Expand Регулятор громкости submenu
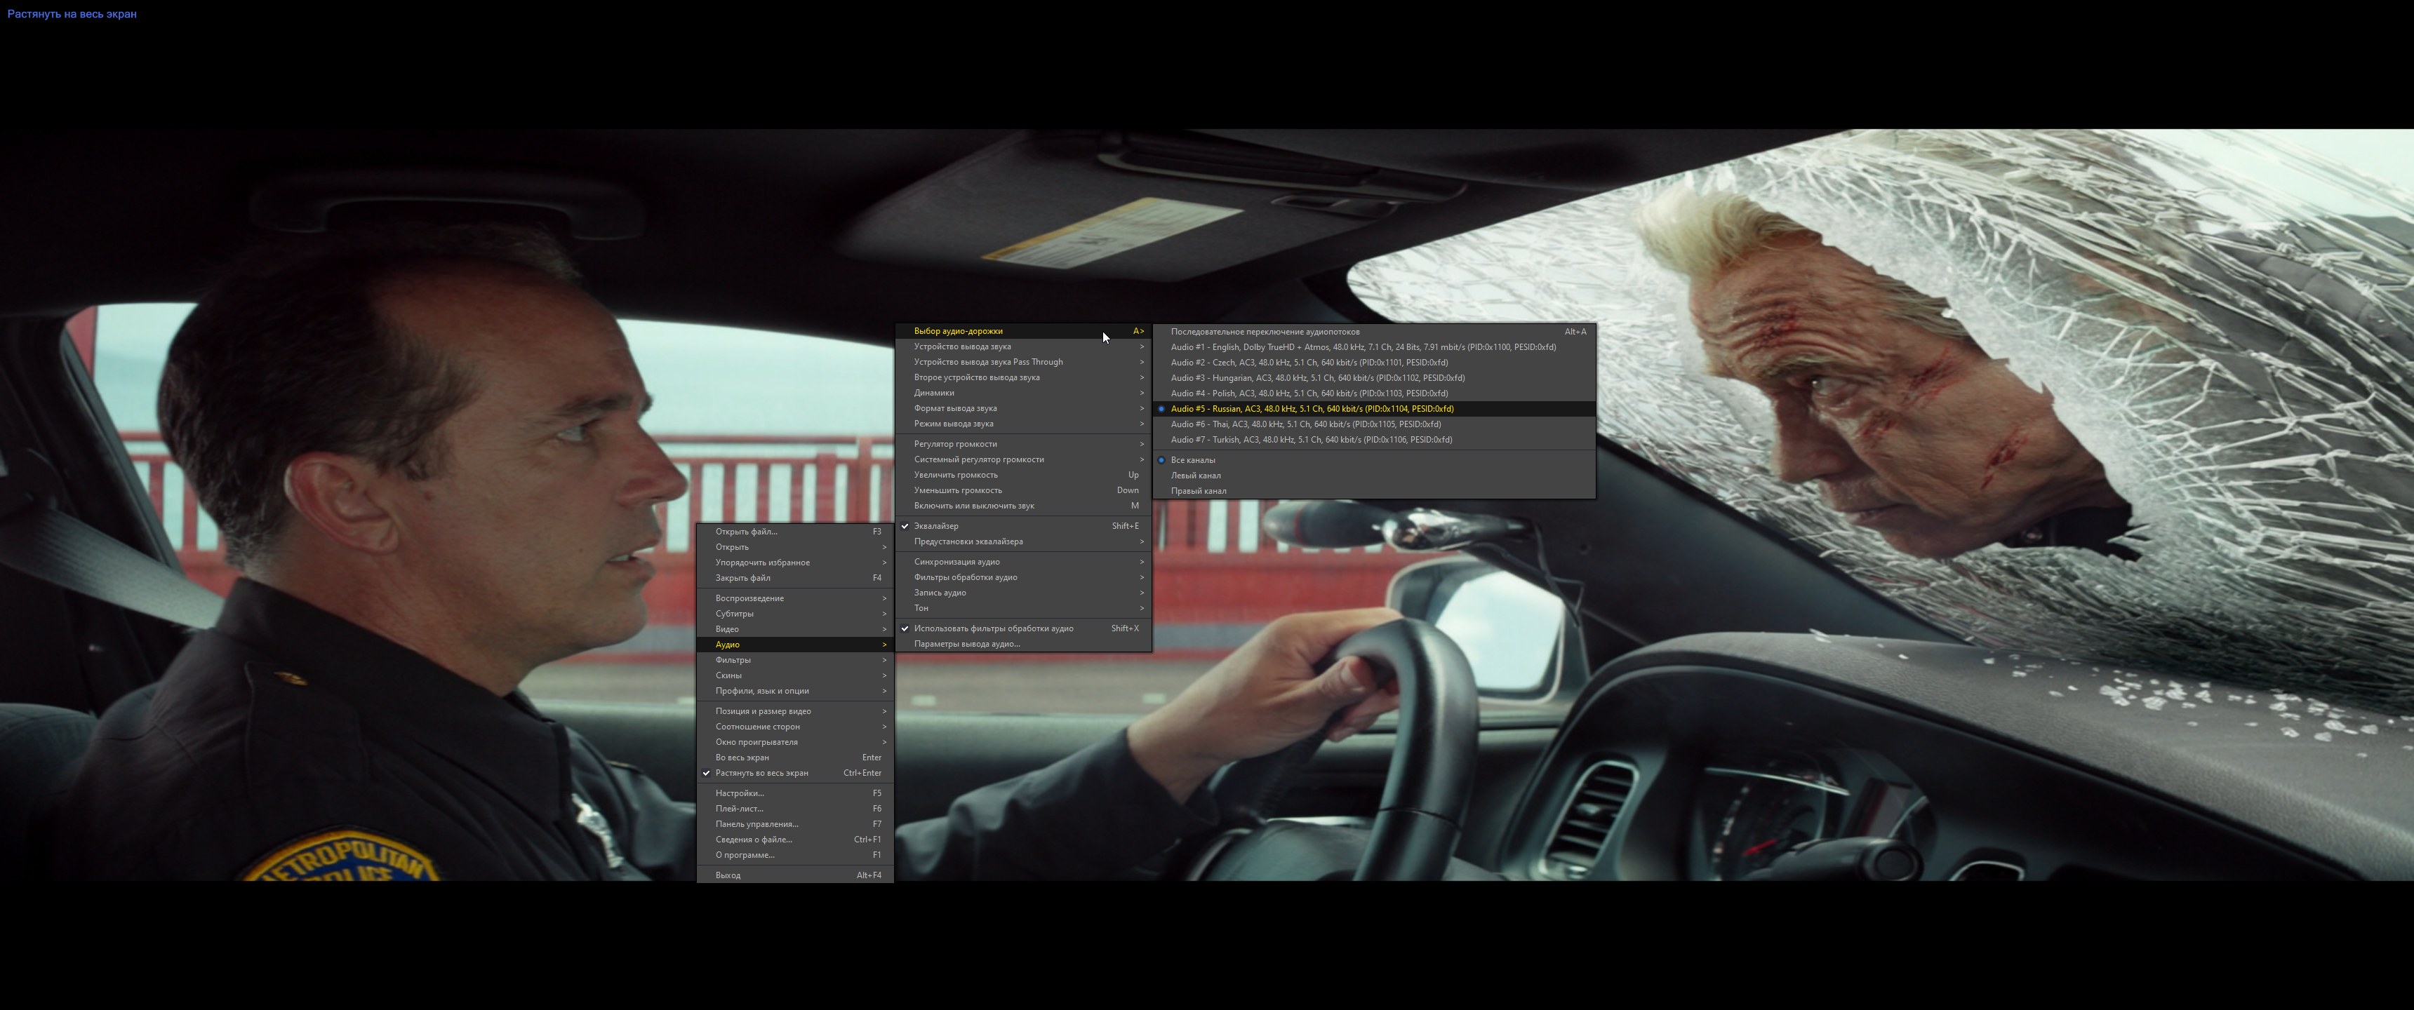The width and height of the screenshot is (2414, 1010). (x=1023, y=444)
